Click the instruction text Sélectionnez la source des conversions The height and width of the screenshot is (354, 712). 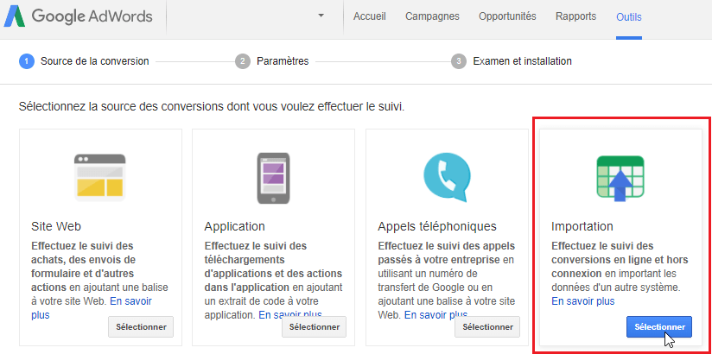[212, 107]
